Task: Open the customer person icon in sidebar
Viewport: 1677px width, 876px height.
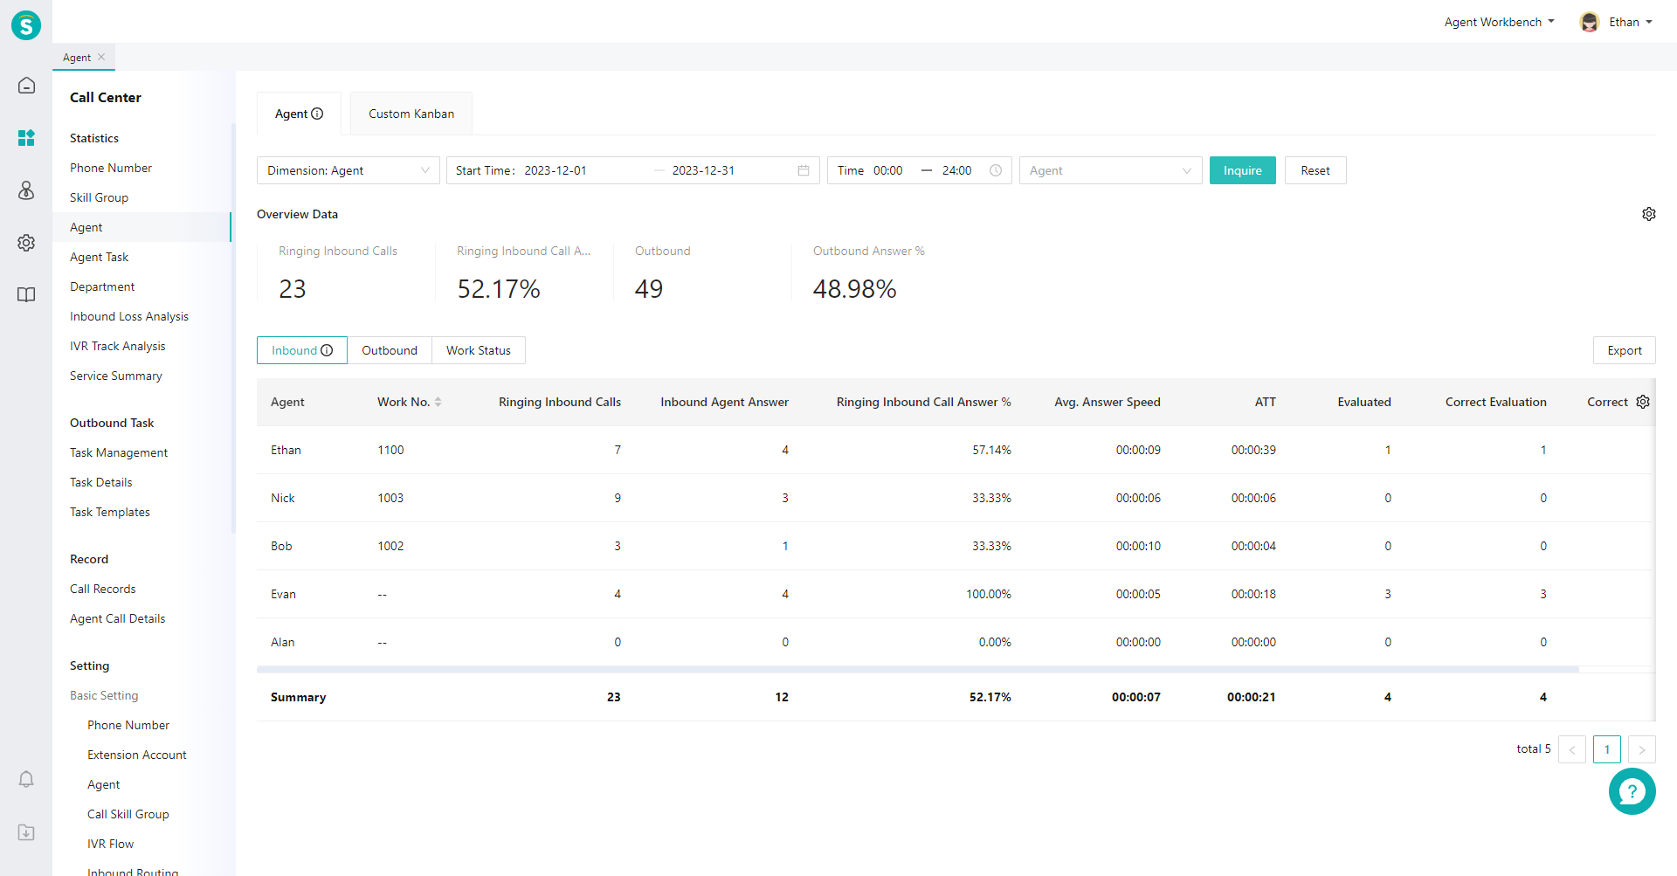Action: pos(26,190)
